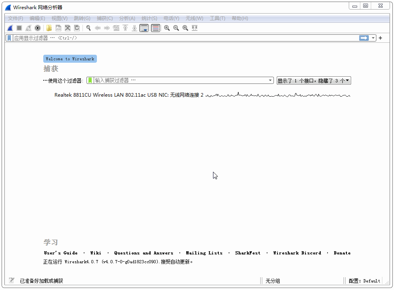Click the go to specific packet icon
Viewport: 394px width, 290px height.
pos(116,28)
